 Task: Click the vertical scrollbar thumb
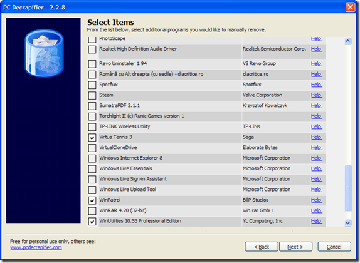348,188
